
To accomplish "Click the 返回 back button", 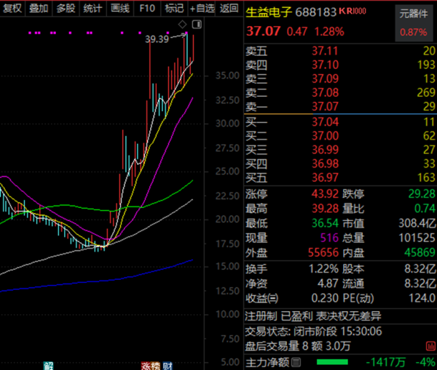I will [x=229, y=8].
